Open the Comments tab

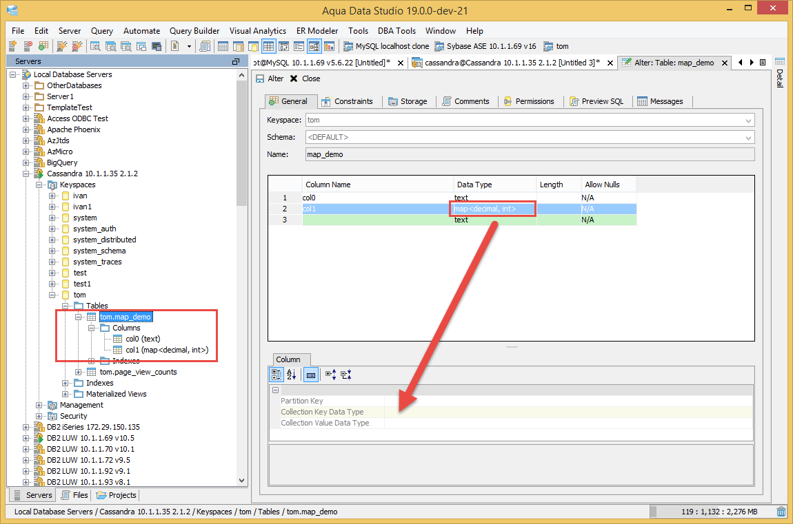pyautogui.click(x=465, y=101)
